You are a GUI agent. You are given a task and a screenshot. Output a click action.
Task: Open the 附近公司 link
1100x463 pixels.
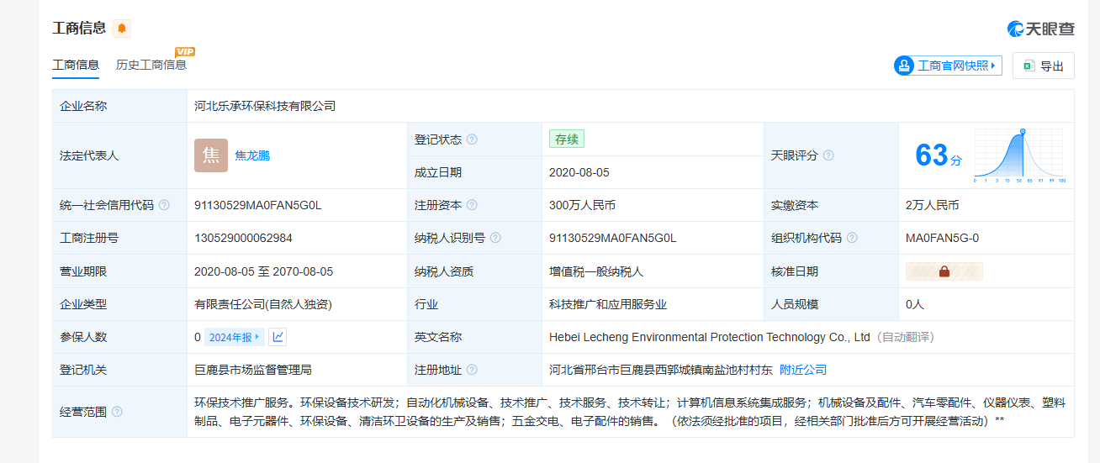point(803,370)
